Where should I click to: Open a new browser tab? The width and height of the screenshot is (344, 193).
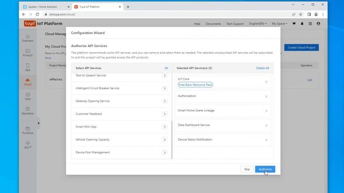pos(128,7)
